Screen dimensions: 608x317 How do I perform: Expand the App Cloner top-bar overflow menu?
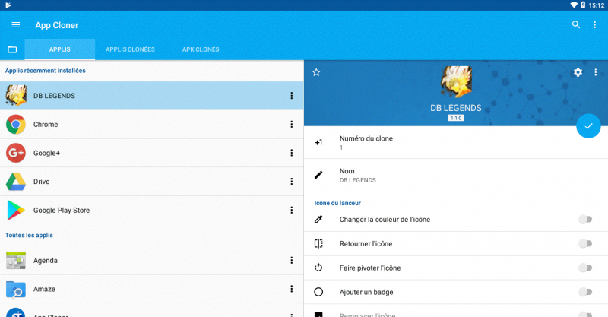(x=595, y=25)
